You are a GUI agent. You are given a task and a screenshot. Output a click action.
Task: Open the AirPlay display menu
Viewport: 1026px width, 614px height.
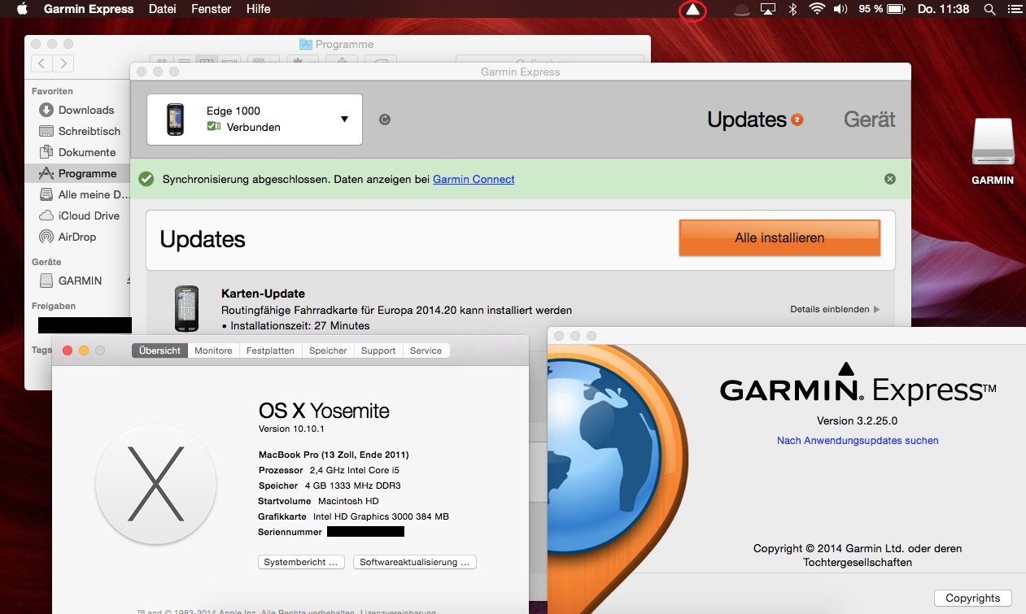[x=767, y=10]
